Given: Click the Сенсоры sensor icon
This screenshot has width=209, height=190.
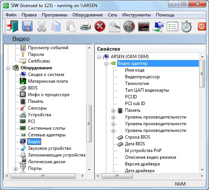Looking at the screenshot, I should pos(23,108).
